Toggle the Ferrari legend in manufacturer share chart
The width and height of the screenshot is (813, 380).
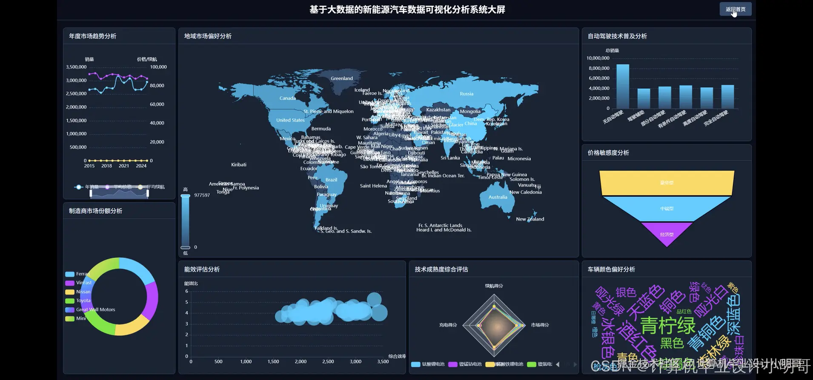click(77, 274)
